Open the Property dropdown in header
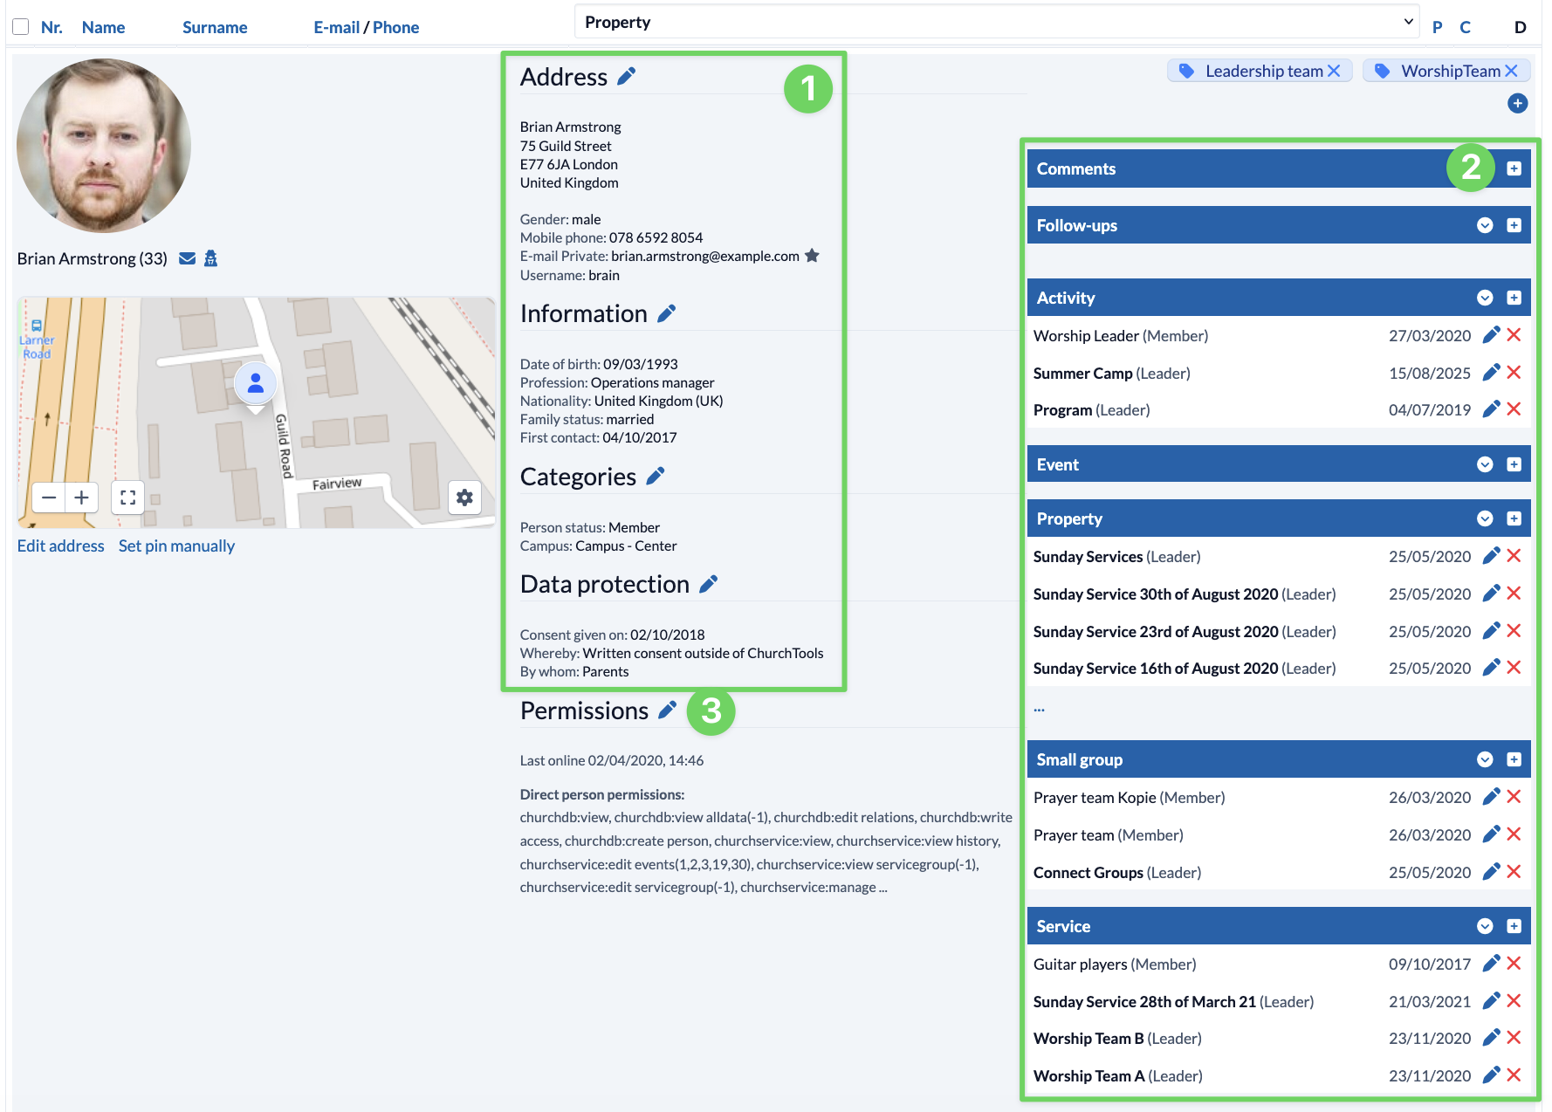1552x1112 pixels. pos(997,22)
